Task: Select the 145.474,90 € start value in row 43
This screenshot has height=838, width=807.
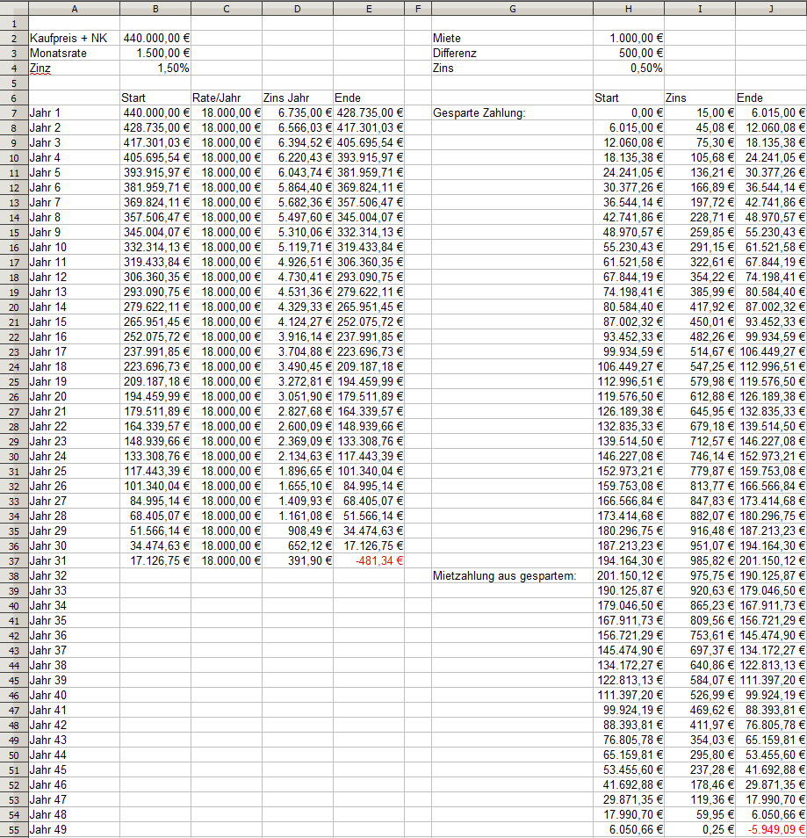Action: point(629,651)
